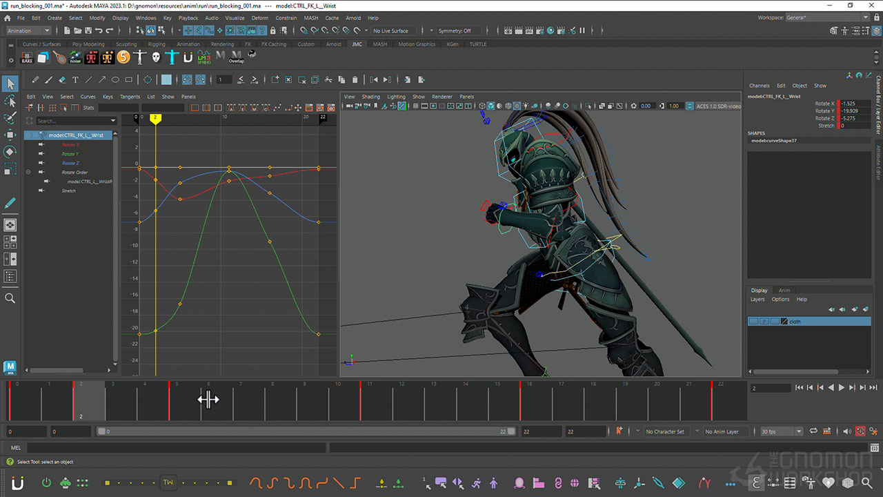Click the LM3 Spring shelf icon

tap(204, 57)
